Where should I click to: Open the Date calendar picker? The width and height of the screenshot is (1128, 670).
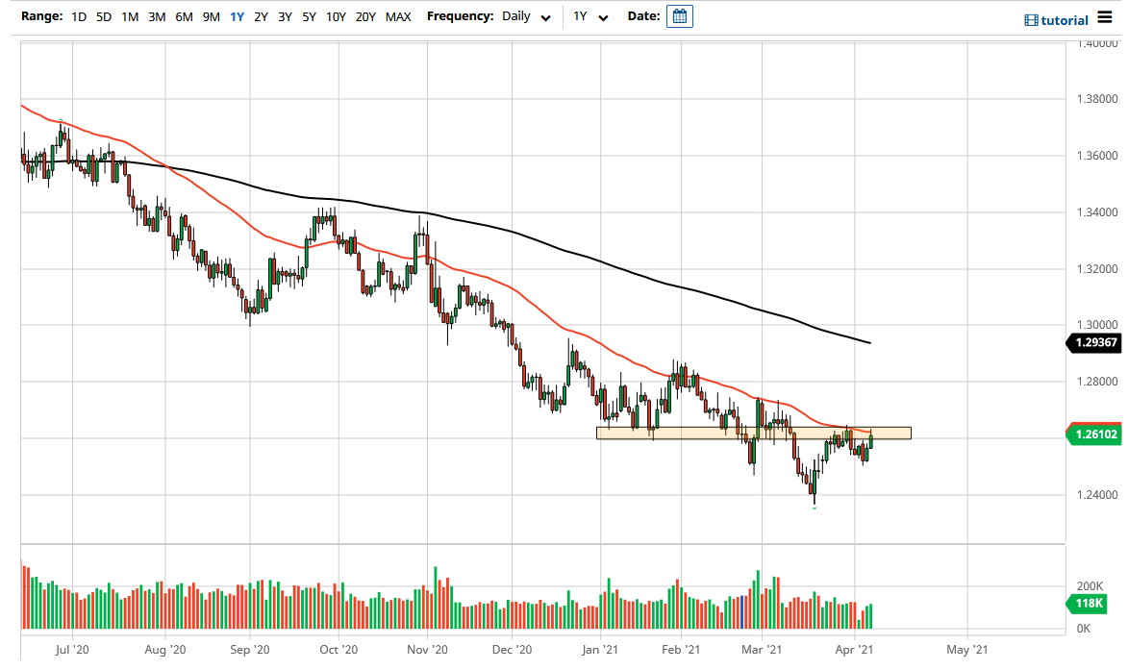[679, 15]
